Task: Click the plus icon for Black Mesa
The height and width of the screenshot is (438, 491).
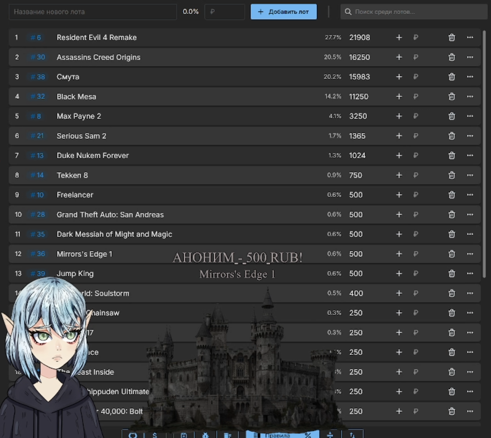Action: pos(399,97)
